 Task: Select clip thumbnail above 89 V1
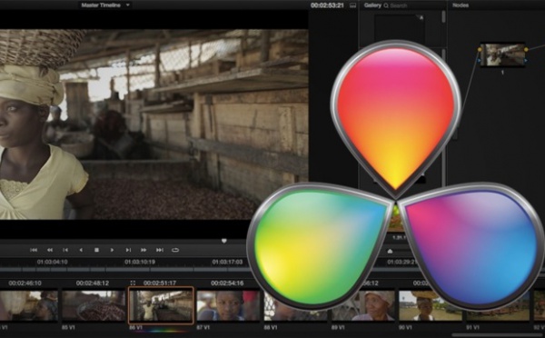coord(363,305)
